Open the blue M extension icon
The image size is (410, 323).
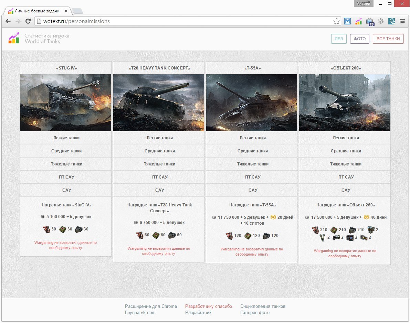[x=347, y=21]
